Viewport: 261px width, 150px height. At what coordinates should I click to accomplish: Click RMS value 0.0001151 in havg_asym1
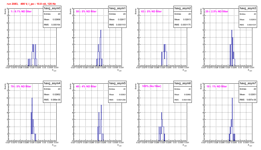point(121,25)
